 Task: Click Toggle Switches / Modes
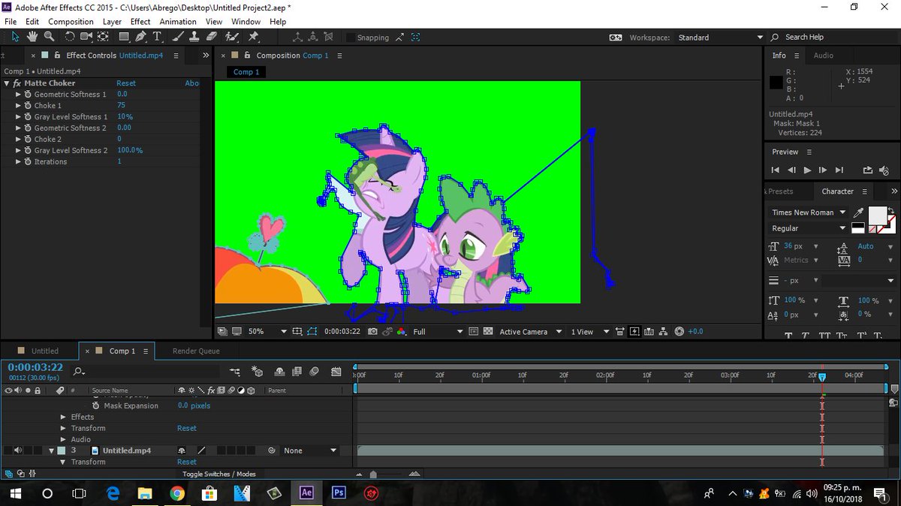pyautogui.click(x=219, y=474)
